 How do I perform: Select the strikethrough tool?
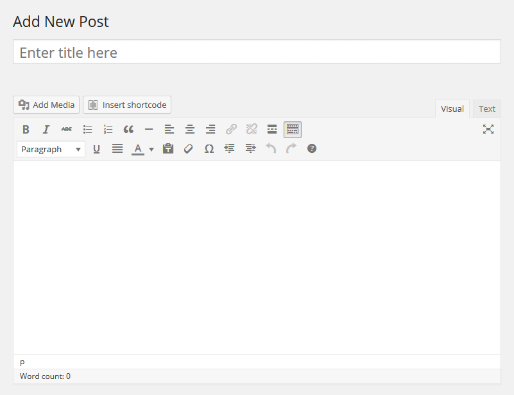point(67,129)
